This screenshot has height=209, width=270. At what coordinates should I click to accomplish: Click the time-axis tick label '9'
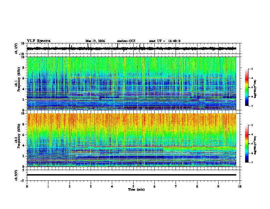point(218,186)
